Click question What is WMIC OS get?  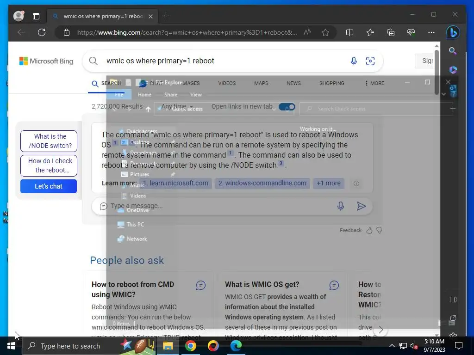[262, 284]
